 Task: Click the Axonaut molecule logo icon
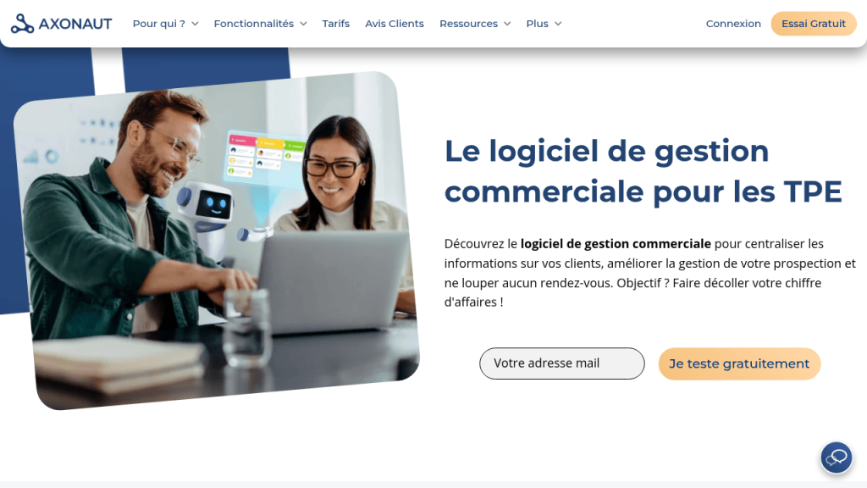pyautogui.click(x=22, y=23)
